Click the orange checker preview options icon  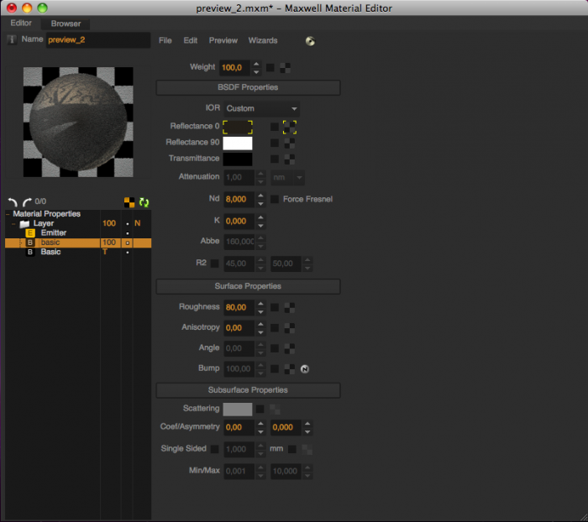pos(129,202)
